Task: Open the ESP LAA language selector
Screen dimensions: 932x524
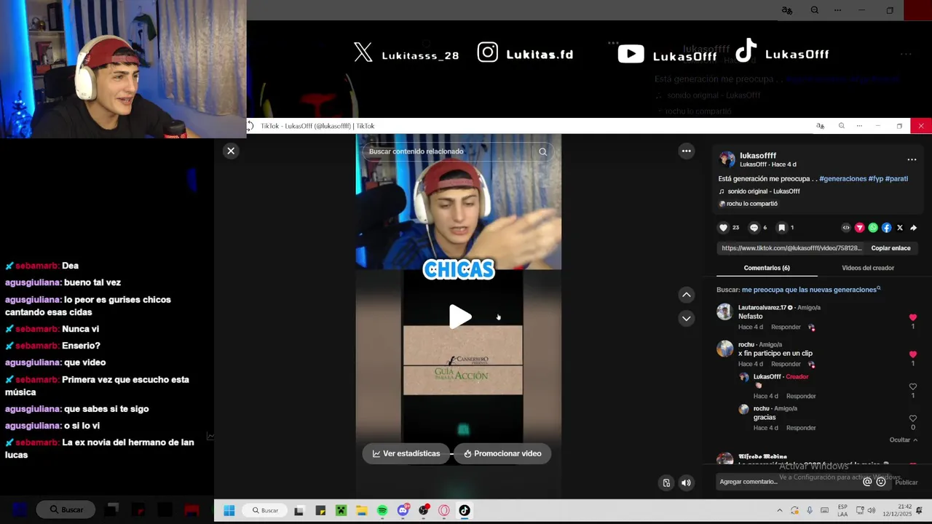Action: coord(842,510)
